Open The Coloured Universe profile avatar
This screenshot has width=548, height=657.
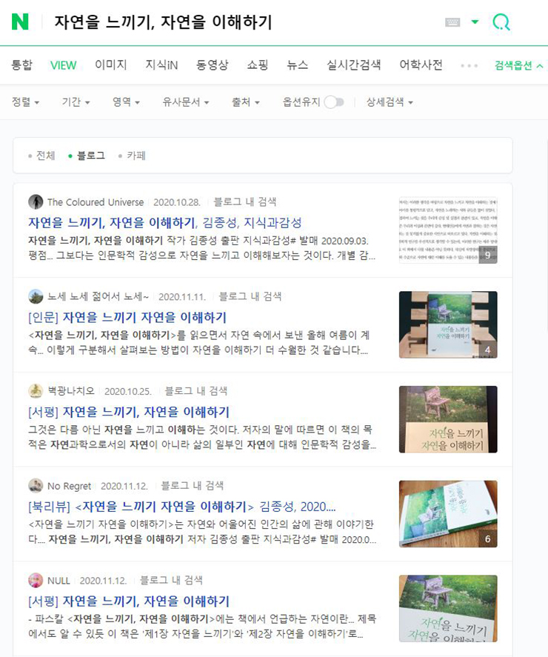[x=36, y=202]
